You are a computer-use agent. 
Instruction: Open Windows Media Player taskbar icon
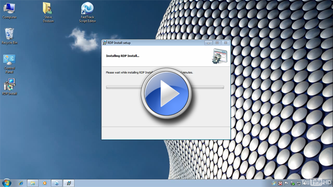(x=45, y=183)
